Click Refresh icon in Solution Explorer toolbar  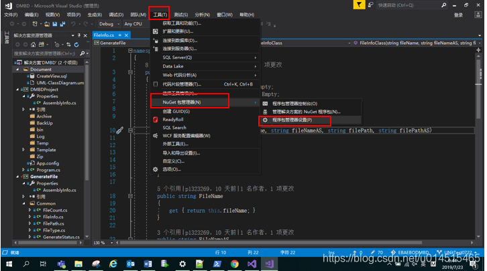pyautogui.click(x=76, y=45)
